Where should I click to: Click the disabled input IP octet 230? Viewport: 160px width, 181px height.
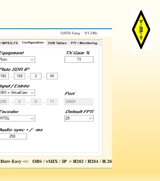[x=5, y=102]
